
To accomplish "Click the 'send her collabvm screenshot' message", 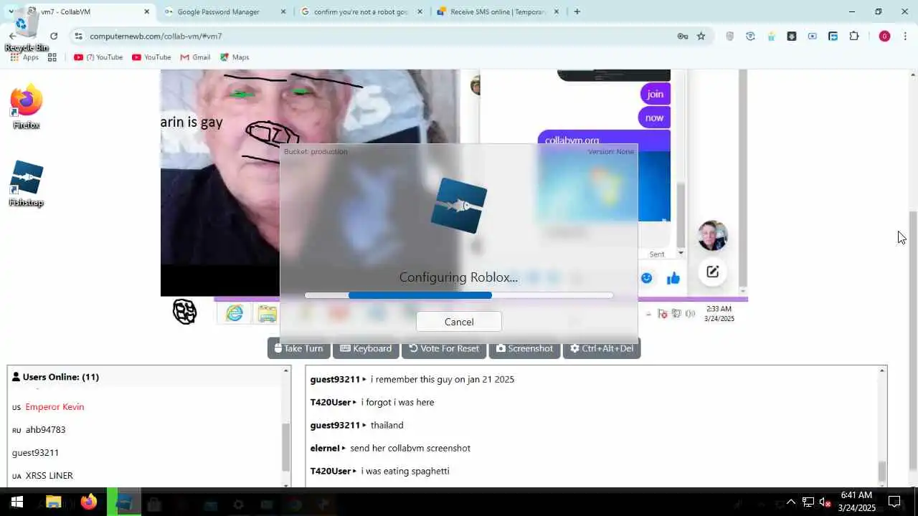I will [x=410, y=449].
